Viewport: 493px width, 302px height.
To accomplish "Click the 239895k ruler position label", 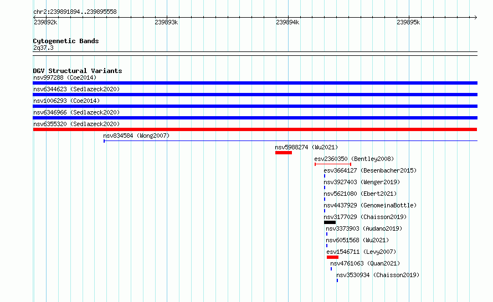I will coord(408,22).
